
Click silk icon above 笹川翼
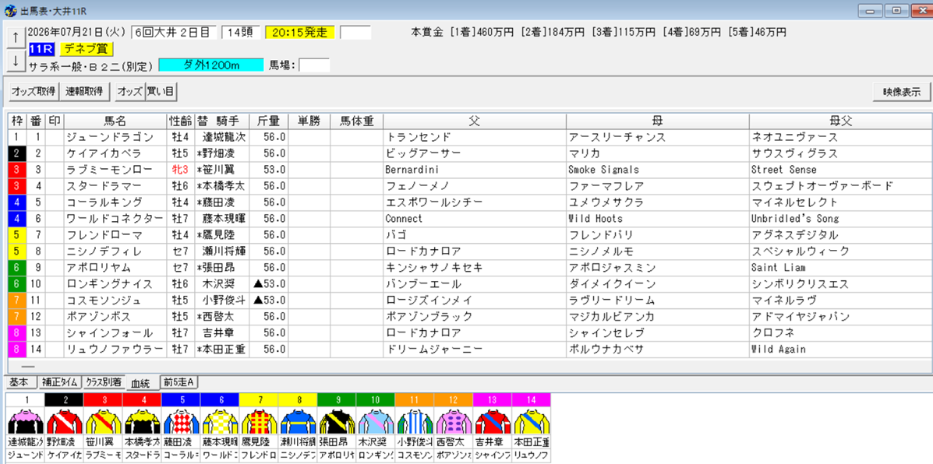[103, 420]
